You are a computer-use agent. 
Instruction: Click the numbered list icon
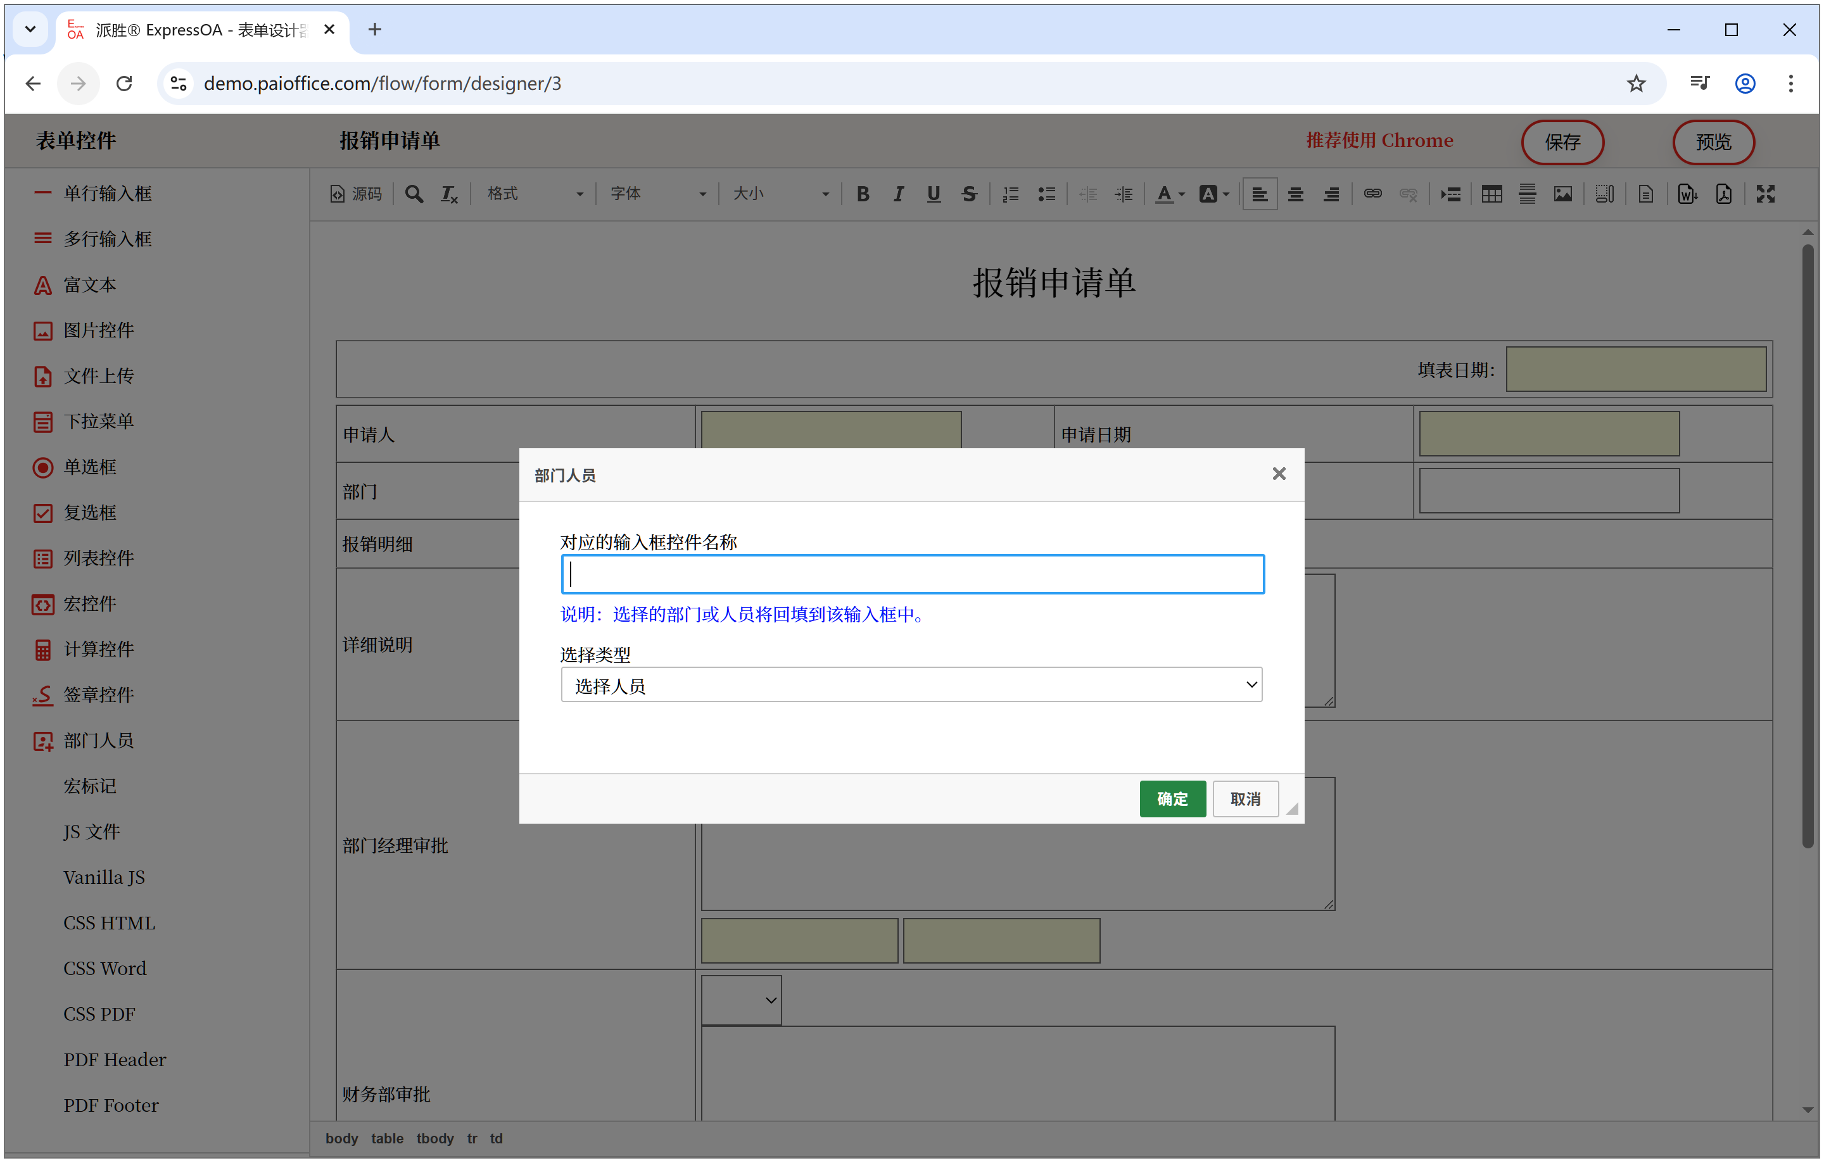(1010, 194)
